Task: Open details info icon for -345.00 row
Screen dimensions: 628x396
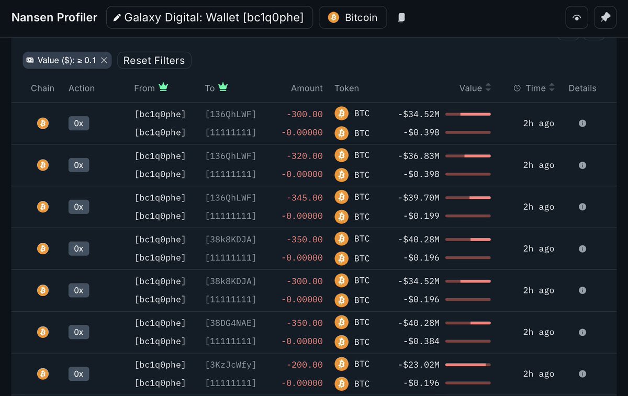Action: (x=582, y=207)
